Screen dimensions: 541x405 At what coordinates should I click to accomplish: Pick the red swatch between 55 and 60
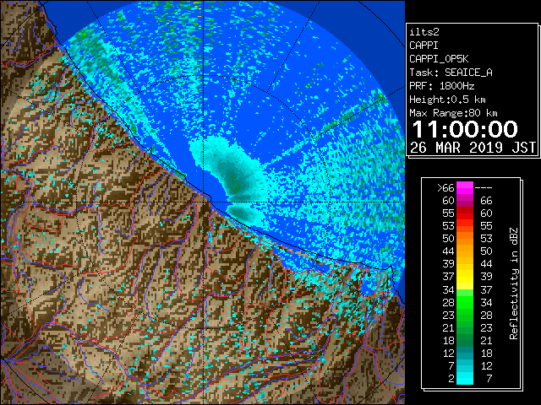click(x=465, y=213)
